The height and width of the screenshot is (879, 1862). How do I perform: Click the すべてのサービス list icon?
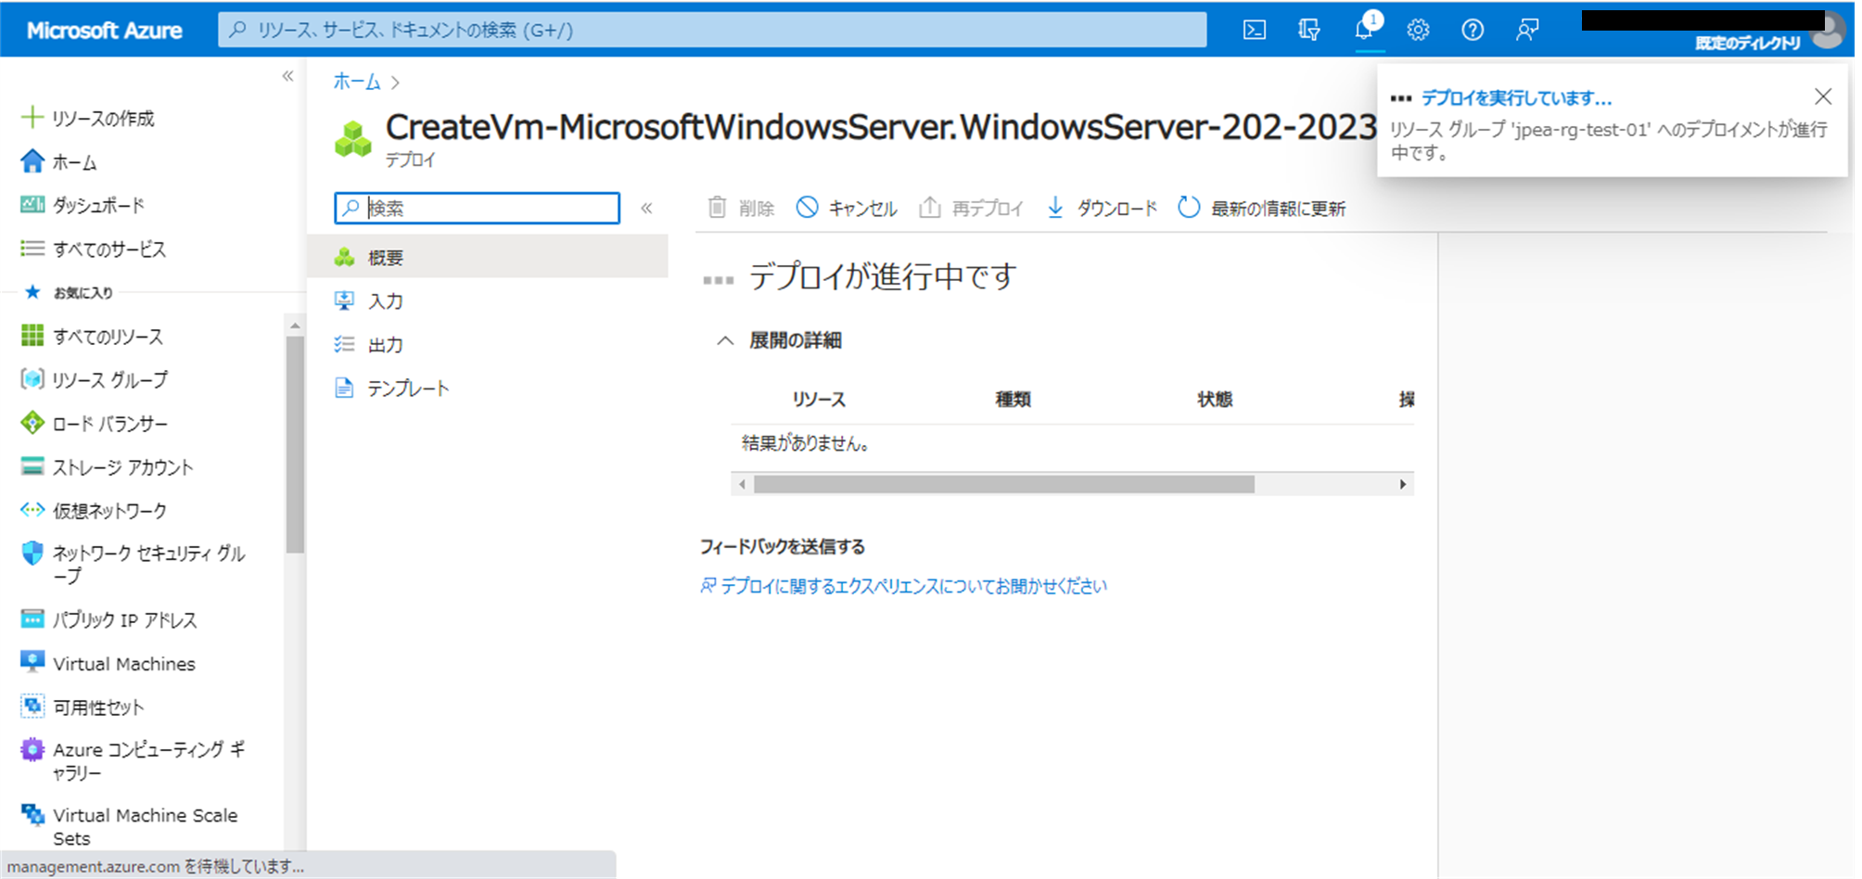point(32,248)
